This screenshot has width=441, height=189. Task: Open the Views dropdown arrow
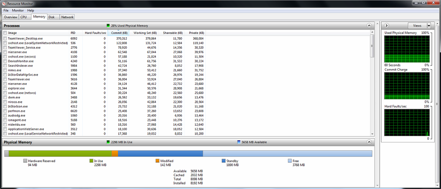coord(429,25)
